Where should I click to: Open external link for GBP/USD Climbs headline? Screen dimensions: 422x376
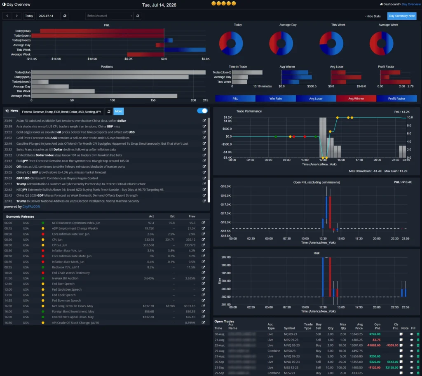pos(204,178)
